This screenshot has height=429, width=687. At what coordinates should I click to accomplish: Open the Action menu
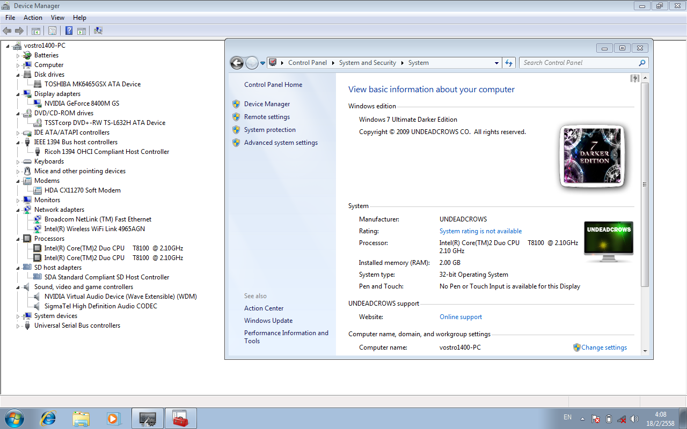[33, 18]
